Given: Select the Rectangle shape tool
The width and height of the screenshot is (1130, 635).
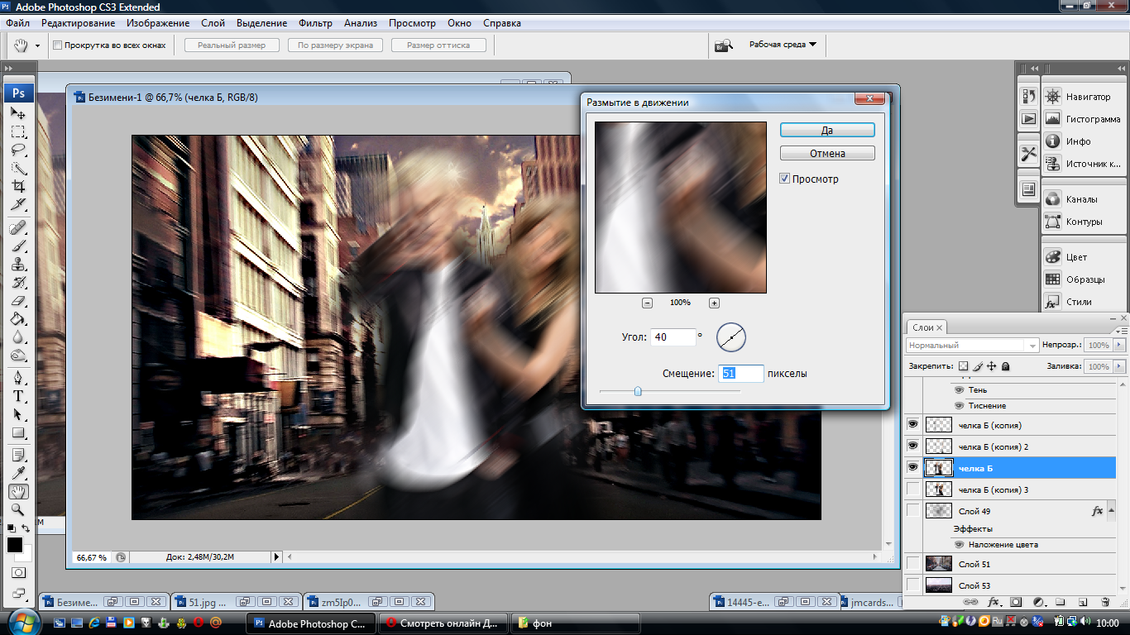Looking at the screenshot, I should [18, 432].
